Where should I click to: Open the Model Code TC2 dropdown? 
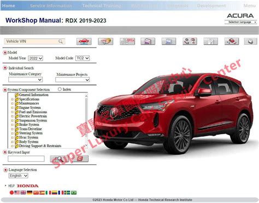(83, 58)
